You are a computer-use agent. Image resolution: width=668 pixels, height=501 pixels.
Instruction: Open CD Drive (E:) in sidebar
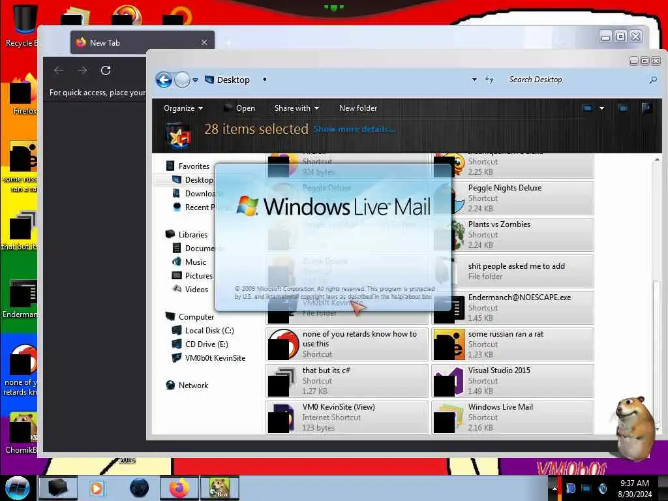click(200, 344)
